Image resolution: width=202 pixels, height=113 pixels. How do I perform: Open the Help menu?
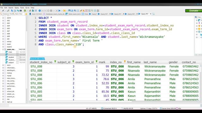click(x=33, y=8)
